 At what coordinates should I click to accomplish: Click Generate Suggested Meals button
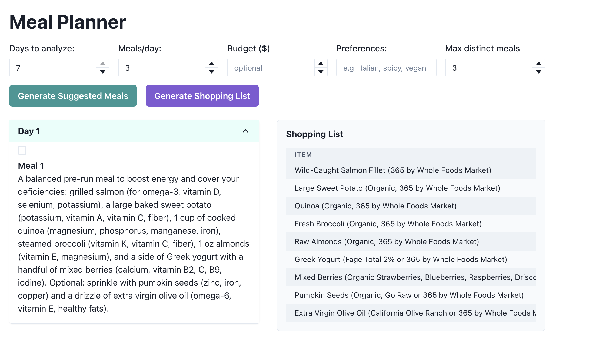[73, 96]
